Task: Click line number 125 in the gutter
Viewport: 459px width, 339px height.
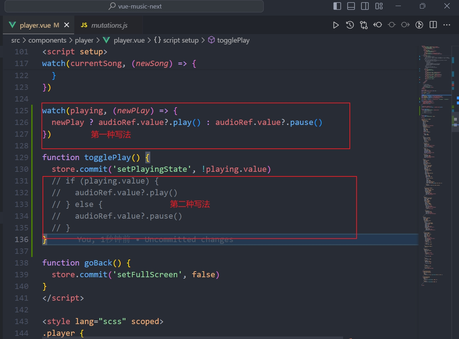Action: point(21,110)
